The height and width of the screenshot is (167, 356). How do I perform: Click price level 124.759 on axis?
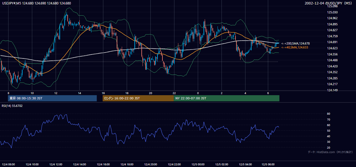point(332,36)
